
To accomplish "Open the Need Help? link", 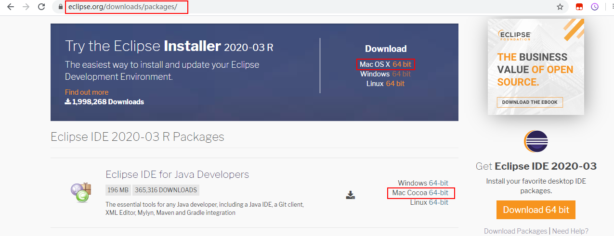I will click(x=570, y=231).
